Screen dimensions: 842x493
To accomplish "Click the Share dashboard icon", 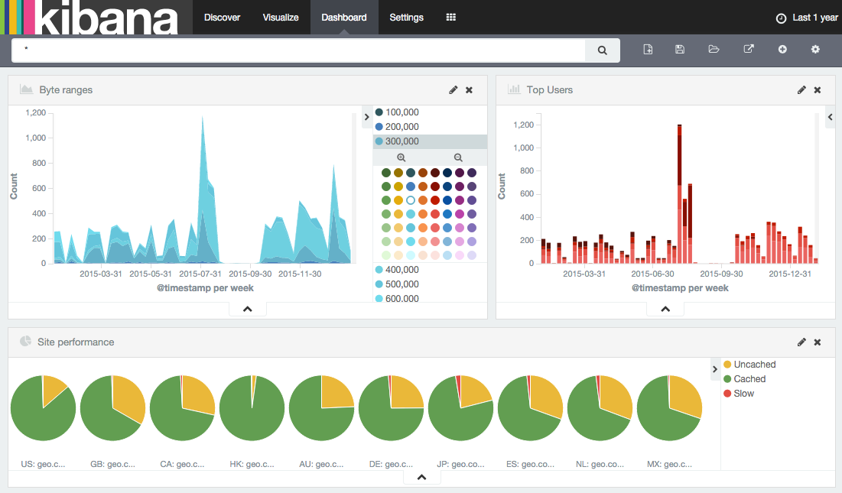I will (x=749, y=50).
